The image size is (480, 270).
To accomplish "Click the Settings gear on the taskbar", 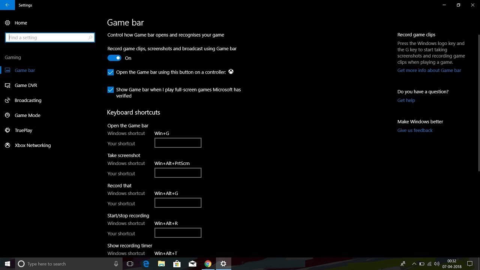I will (x=223, y=264).
